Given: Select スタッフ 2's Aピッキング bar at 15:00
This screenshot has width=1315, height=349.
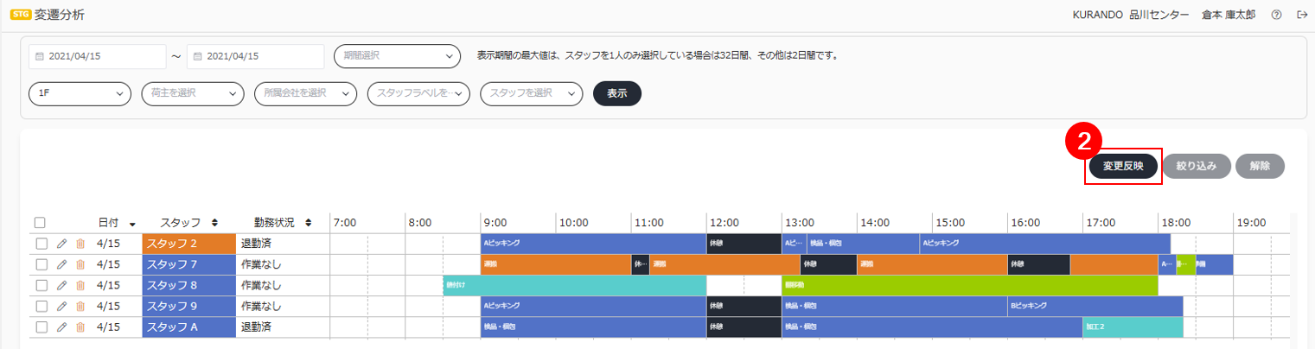Looking at the screenshot, I should (x=1045, y=244).
